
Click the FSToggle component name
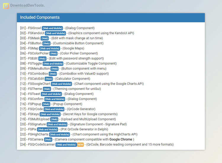point(35,64)
